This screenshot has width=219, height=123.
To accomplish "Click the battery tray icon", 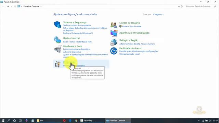I will 206,121.
